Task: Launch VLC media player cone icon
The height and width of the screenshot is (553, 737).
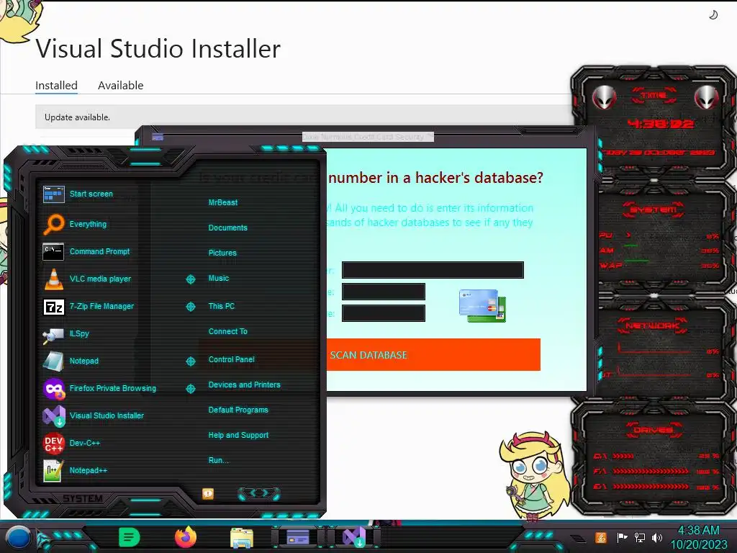Action: (x=53, y=279)
